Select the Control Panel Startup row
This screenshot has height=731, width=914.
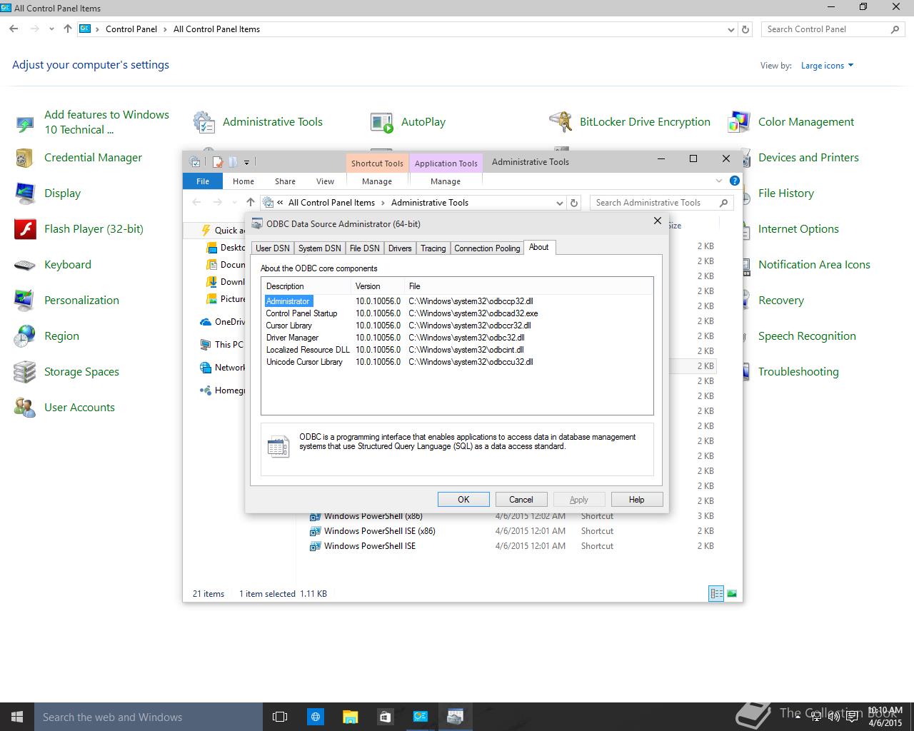coord(458,313)
